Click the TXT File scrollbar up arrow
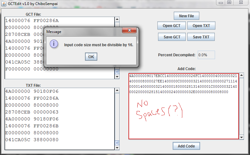 tap(117, 90)
